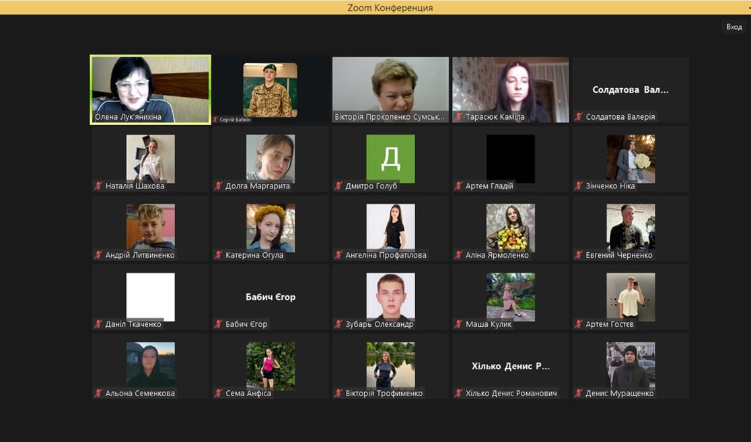Click muted microphone icon beside Тарасюк Каміла
Viewport: 751px width, 442px height.
click(459, 117)
